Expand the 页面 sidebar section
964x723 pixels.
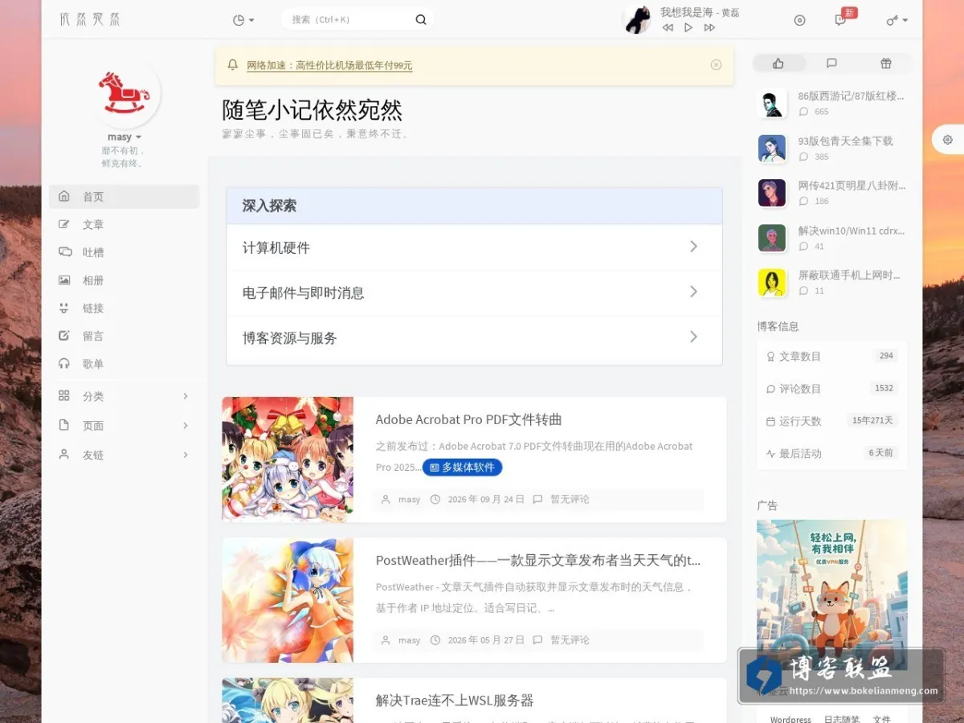pos(125,426)
